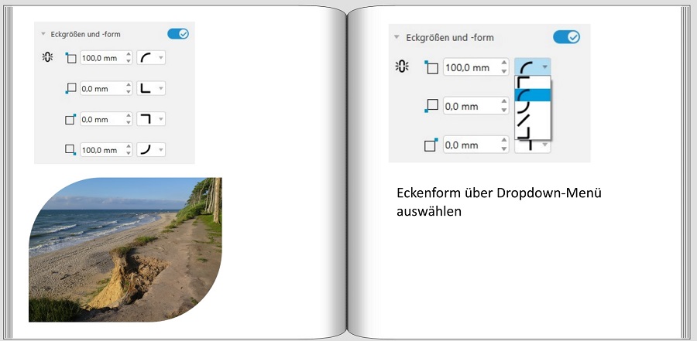This screenshot has width=697, height=341.
Task: Toggle off Eckgrößen und -form in right-page panel
Action: (x=566, y=37)
